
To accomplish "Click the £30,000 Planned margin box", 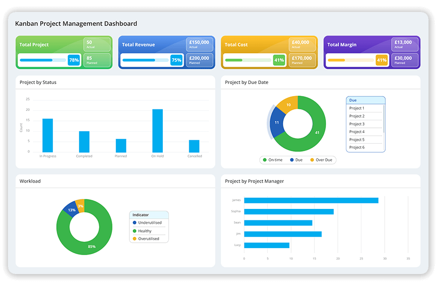I will point(404,60).
